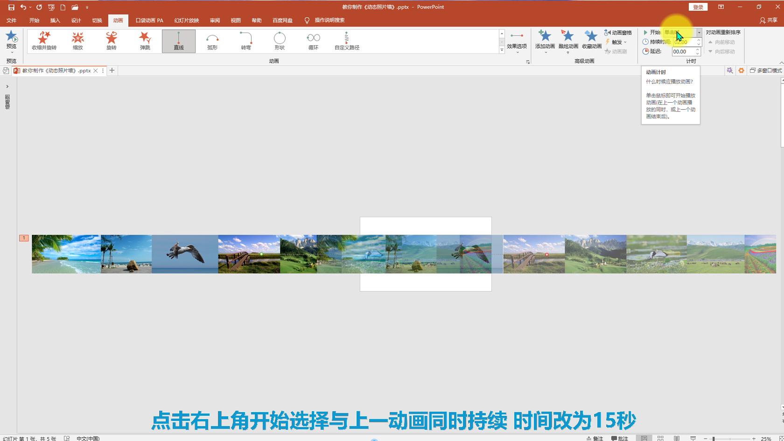Click the orange gear settings icon

(741, 70)
